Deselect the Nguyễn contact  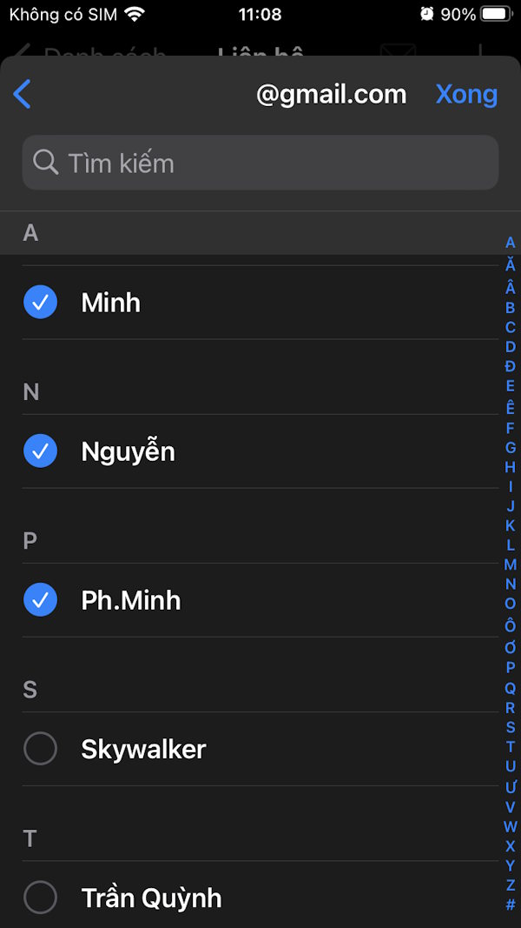[40, 451]
